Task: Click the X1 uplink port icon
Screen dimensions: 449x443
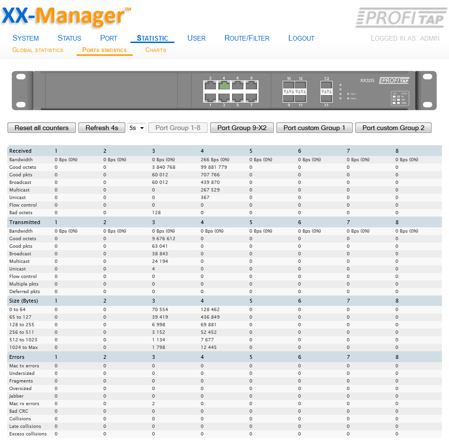Action: 326,97
